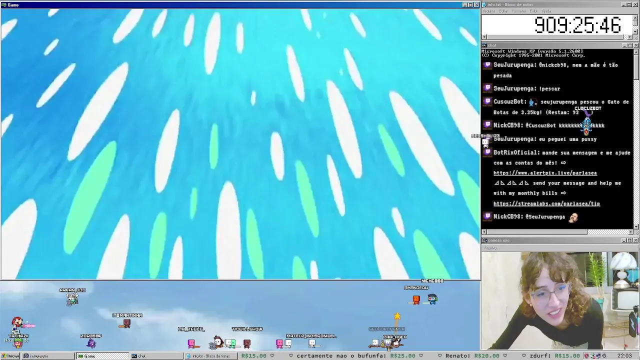Click the yellow star above Parlasea avatar
Image resolution: width=640 pixels, height=360 pixels.
pyautogui.click(x=397, y=316)
